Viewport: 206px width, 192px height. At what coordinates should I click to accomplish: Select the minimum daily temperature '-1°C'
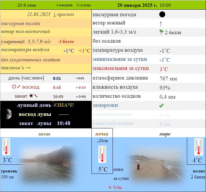pyautogui.click(x=165, y=60)
